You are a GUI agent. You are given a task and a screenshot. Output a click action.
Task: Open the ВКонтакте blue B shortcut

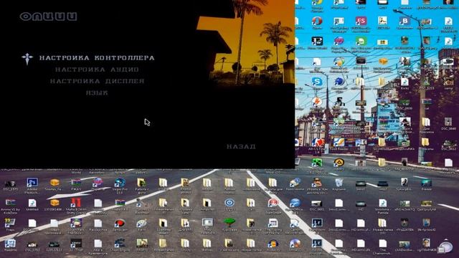(x=404, y=23)
